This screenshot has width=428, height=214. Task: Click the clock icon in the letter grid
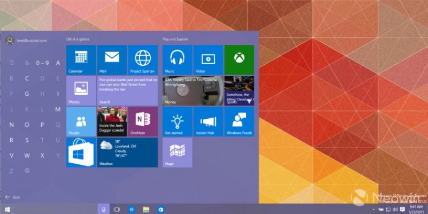pos(11,63)
